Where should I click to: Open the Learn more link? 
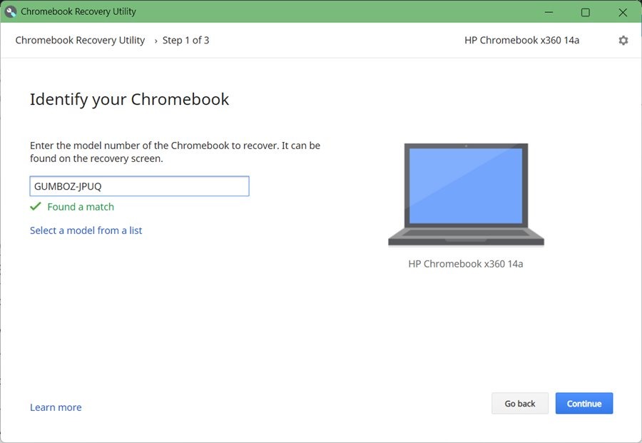point(55,407)
